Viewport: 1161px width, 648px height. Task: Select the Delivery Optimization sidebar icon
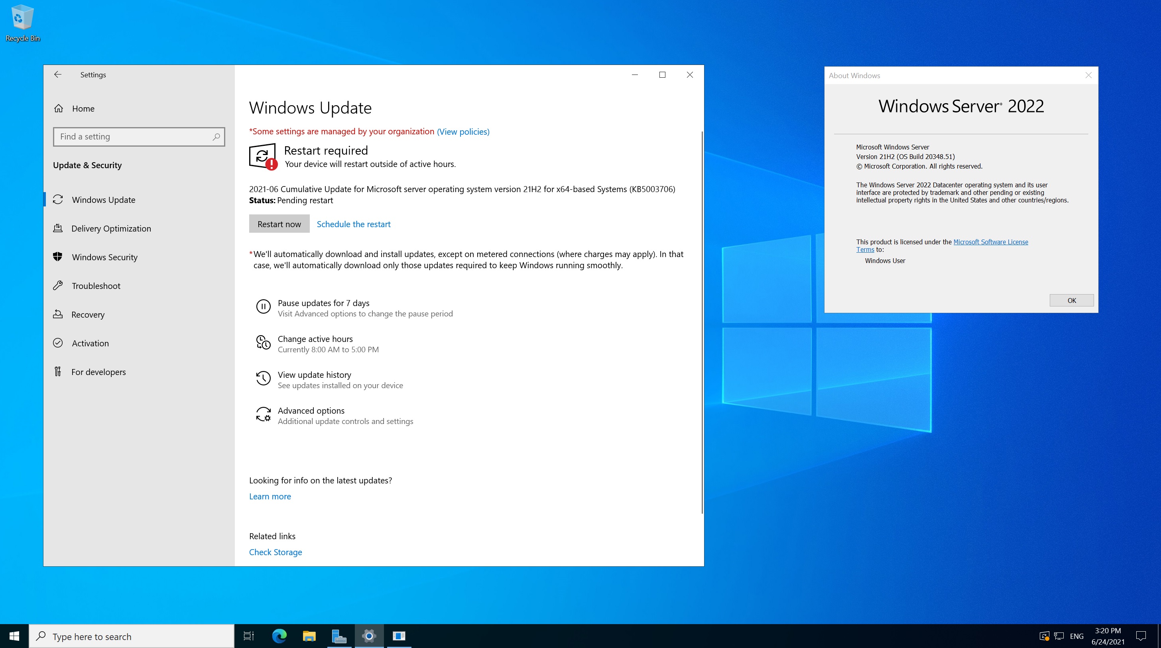[x=58, y=228]
